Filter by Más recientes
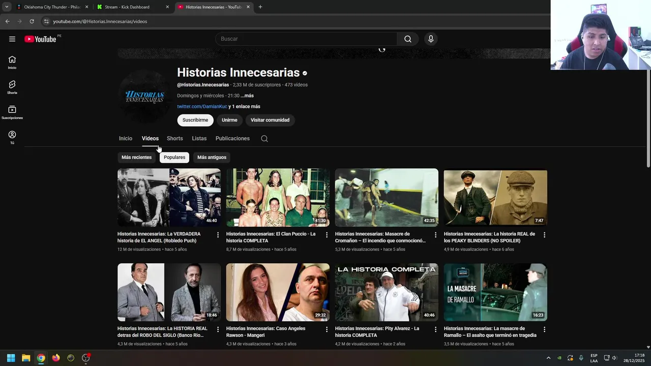 tap(136, 157)
